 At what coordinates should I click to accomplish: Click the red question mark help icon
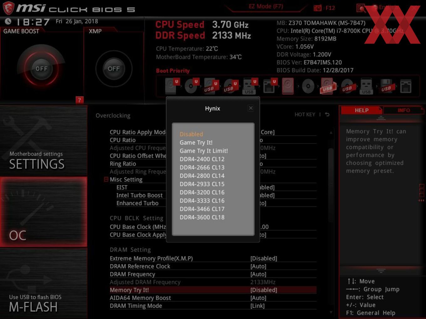pyautogui.click(x=80, y=100)
